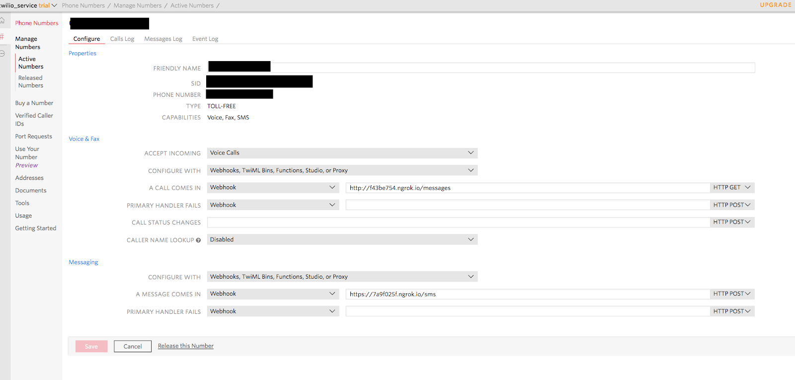The height and width of the screenshot is (380, 795).
Task: Click messaging Primary Handler Fails URL field
Action: [528, 311]
